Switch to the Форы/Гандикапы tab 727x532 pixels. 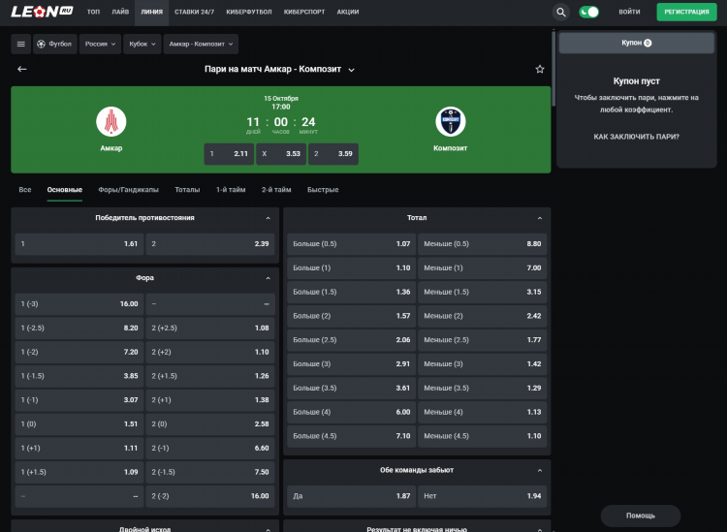(x=128, y=190)
